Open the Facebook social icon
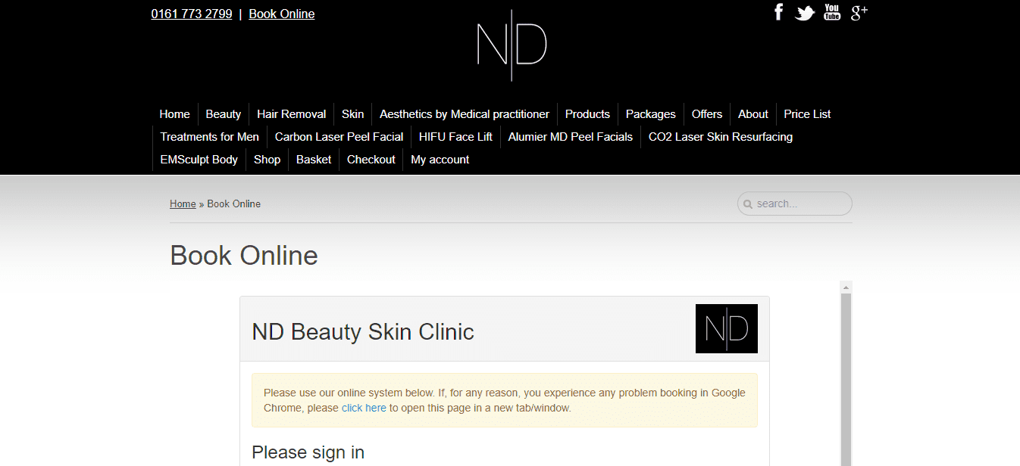The image size is (1020, 466). point(778,12)
